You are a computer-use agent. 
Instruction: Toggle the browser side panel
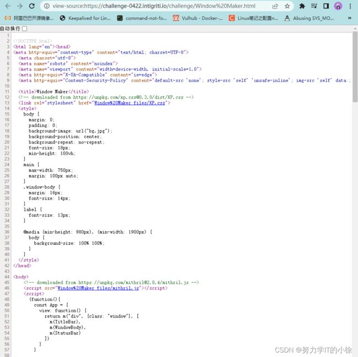pyautogui.click(x=326, y=6)
